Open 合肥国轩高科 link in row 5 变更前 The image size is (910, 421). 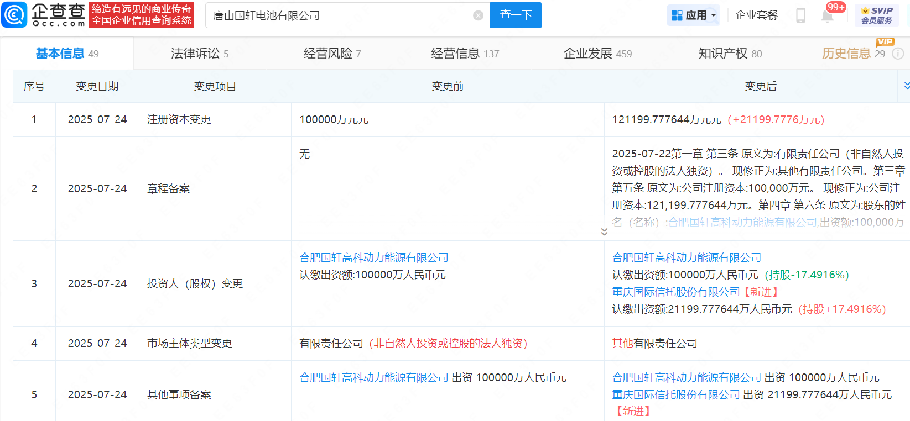[x=374, y=377]
